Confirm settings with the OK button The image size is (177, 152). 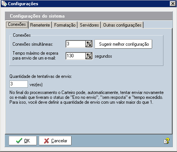(x=23, y=141)
